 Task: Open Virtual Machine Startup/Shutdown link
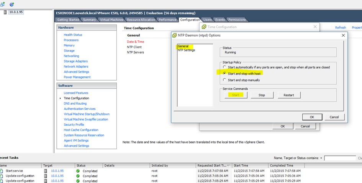87,114
